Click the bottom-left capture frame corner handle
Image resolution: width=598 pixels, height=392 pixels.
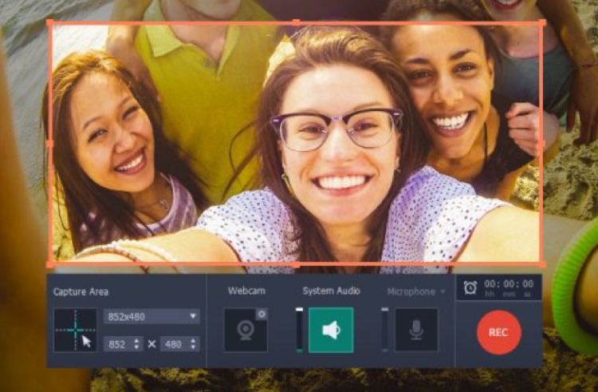[49, 264]
